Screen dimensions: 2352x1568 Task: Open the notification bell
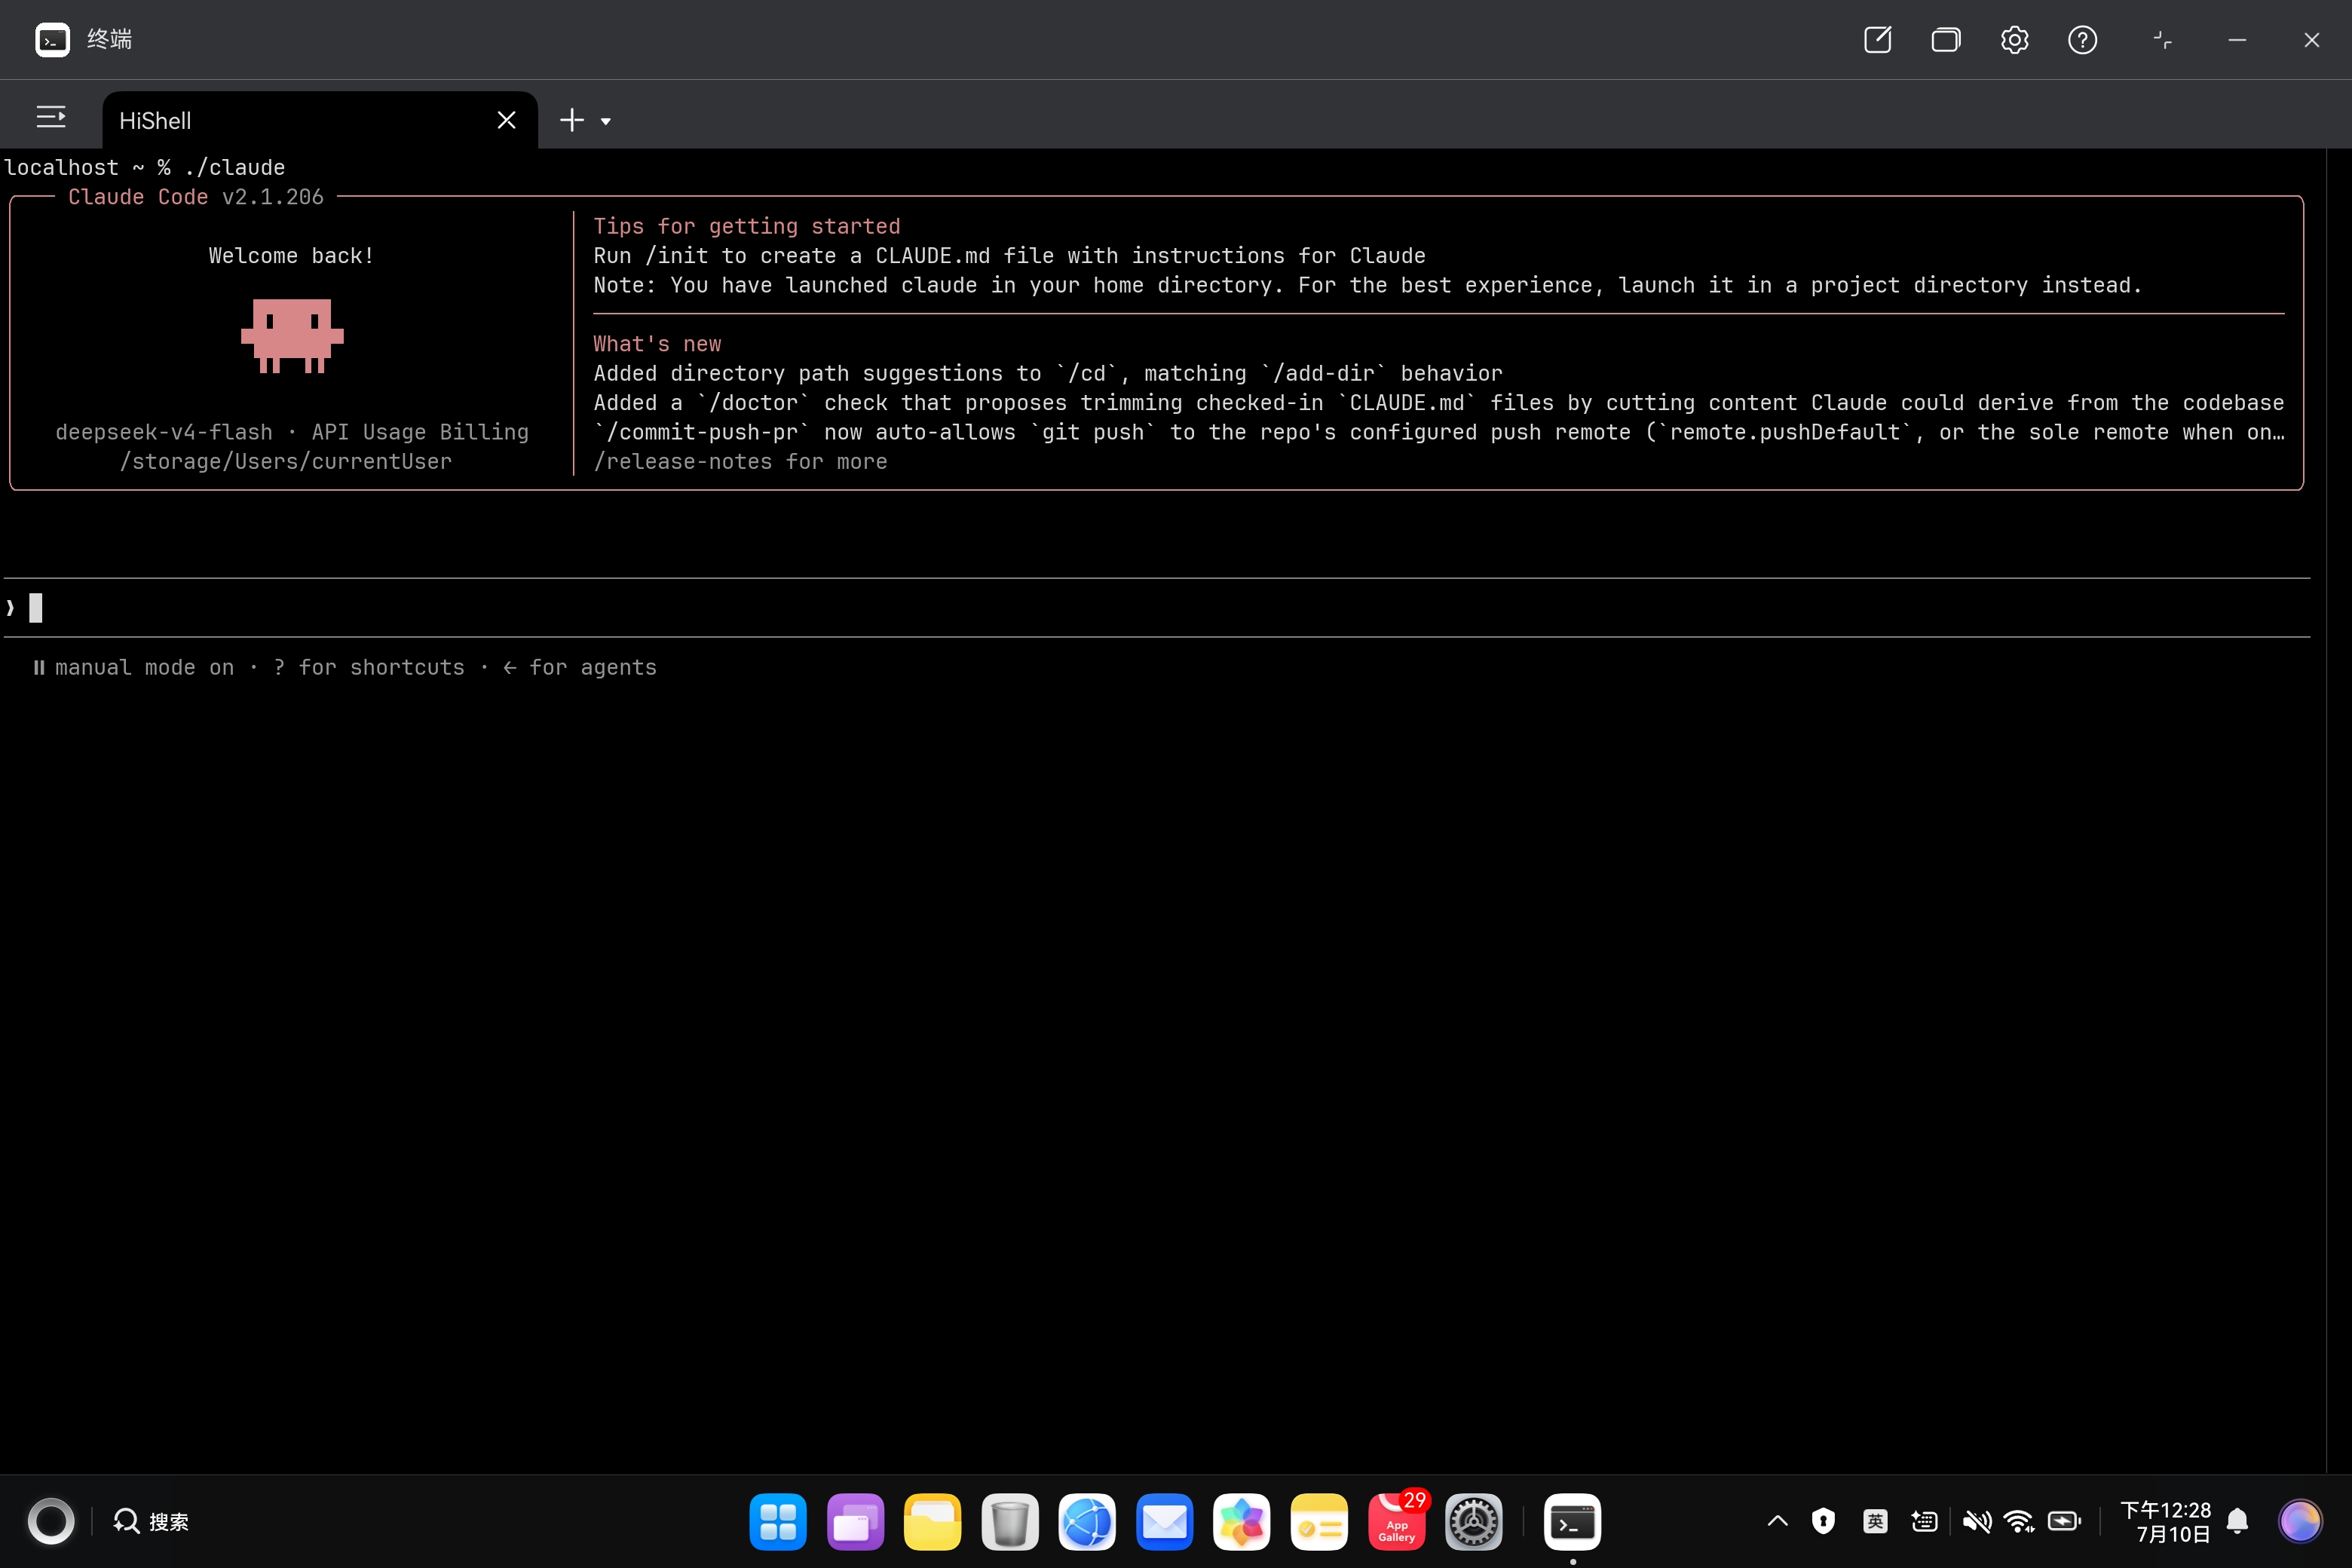tap(2238, 1521)
